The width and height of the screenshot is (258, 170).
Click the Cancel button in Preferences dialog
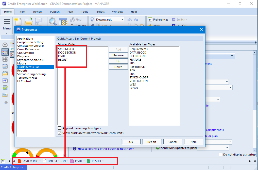click(173, 142)
